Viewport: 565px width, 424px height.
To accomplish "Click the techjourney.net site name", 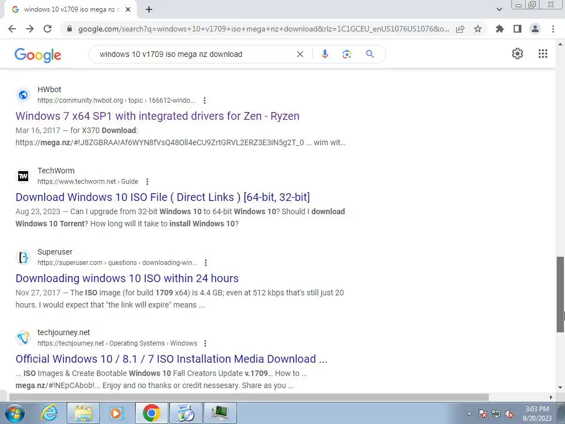I will [x=63, y=332].
